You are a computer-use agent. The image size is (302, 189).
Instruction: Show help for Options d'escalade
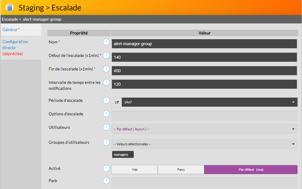[x=106, y=114]
